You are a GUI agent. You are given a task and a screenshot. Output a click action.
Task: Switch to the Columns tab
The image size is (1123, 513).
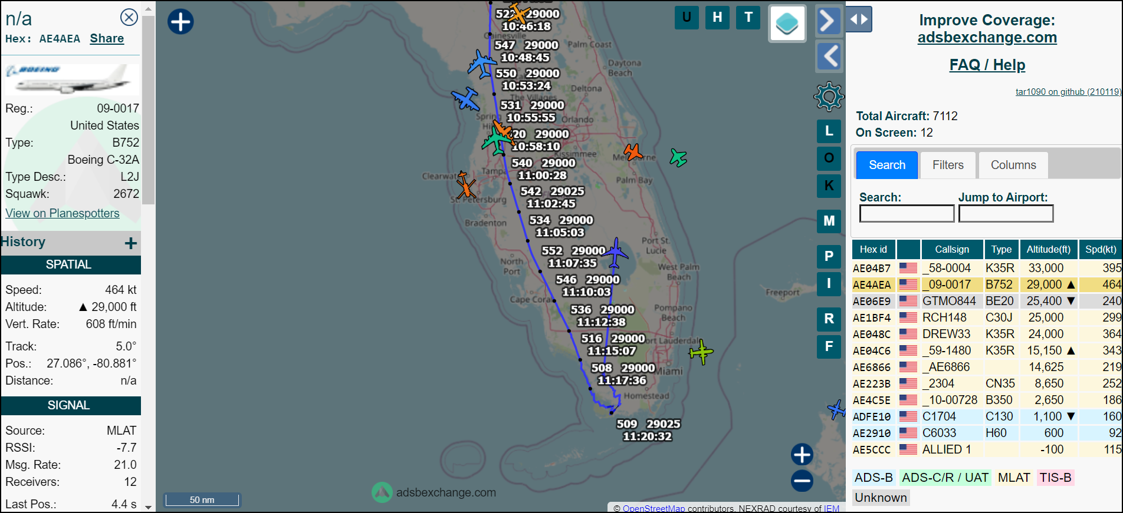1013,165
